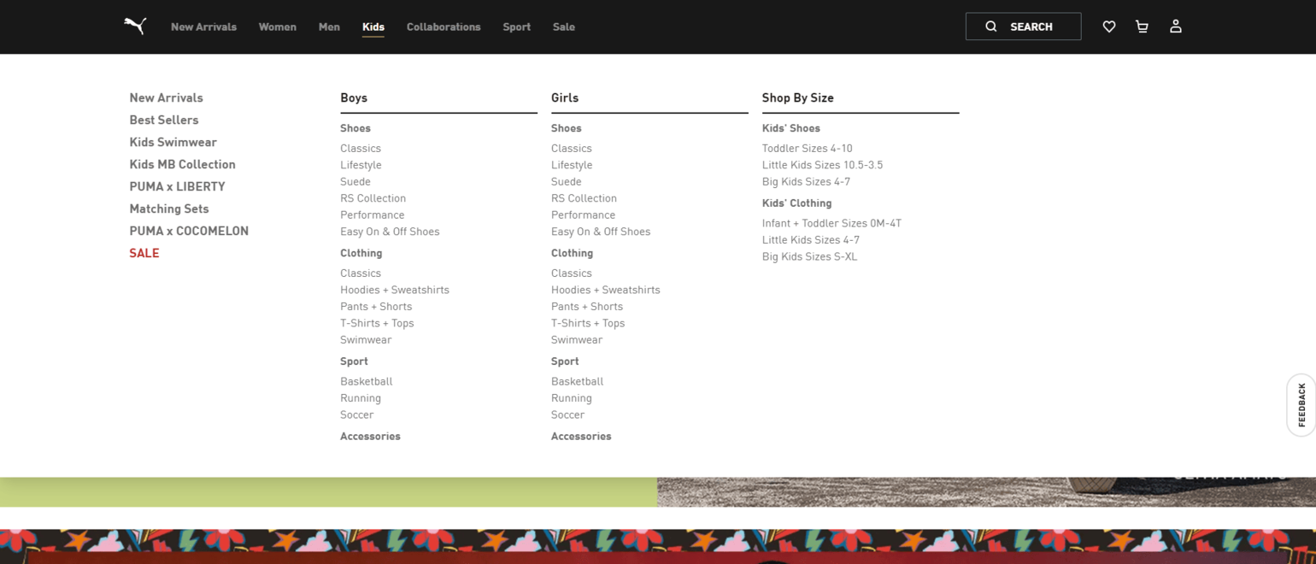The width and height of the screenshot is (1316, 564).
Task: Open Kids Swimwear link
Action: point(173,142)
